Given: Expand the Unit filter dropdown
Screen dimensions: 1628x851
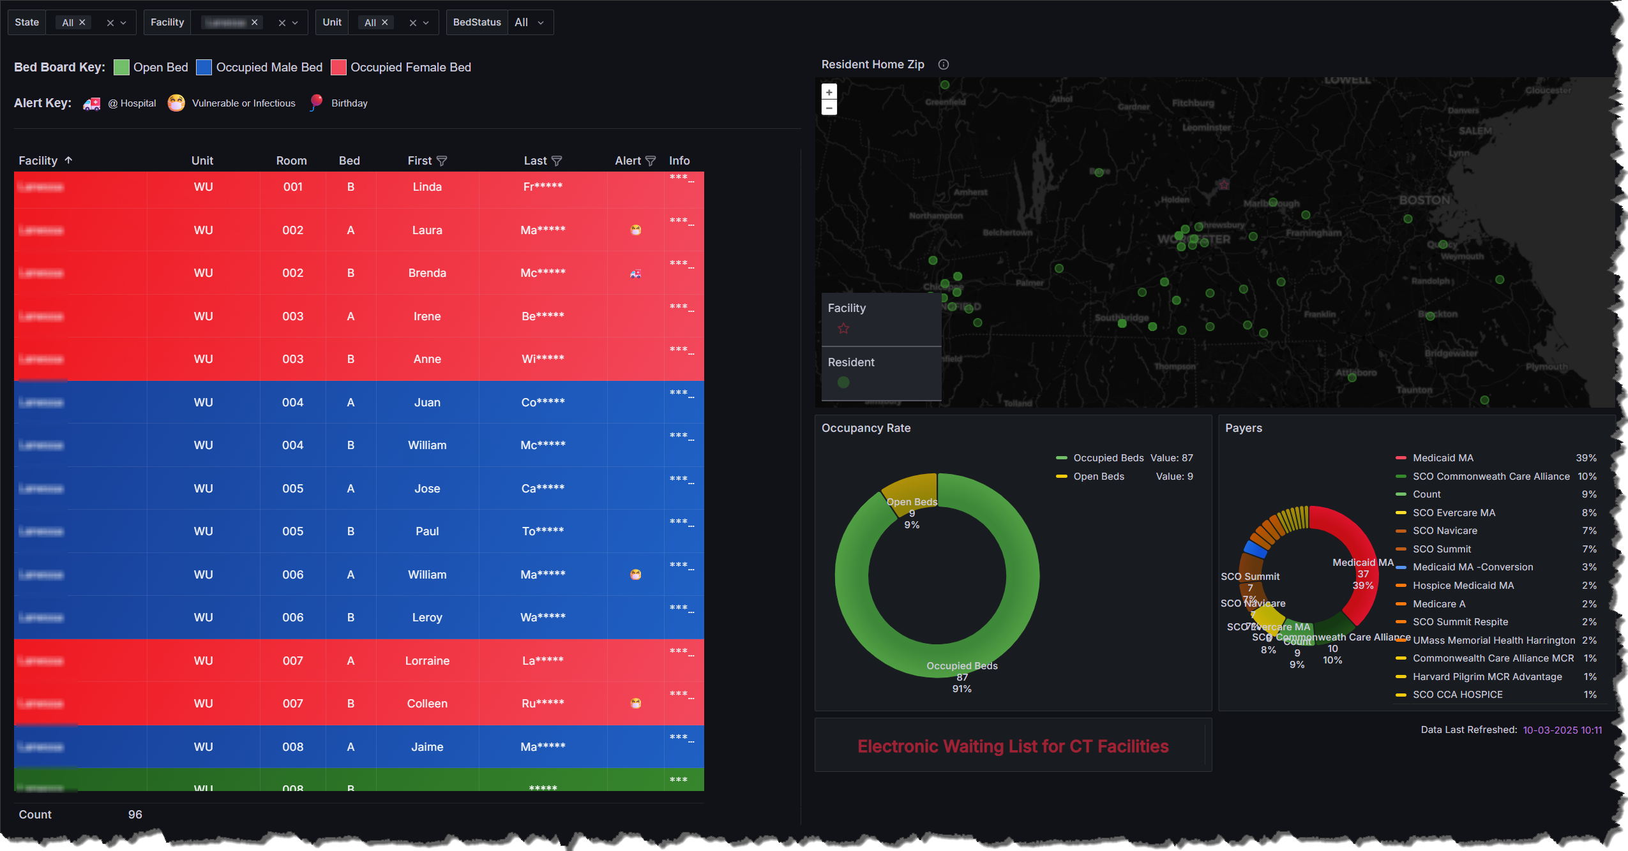Looking at the screenshot, I should [x=426, y=22].
